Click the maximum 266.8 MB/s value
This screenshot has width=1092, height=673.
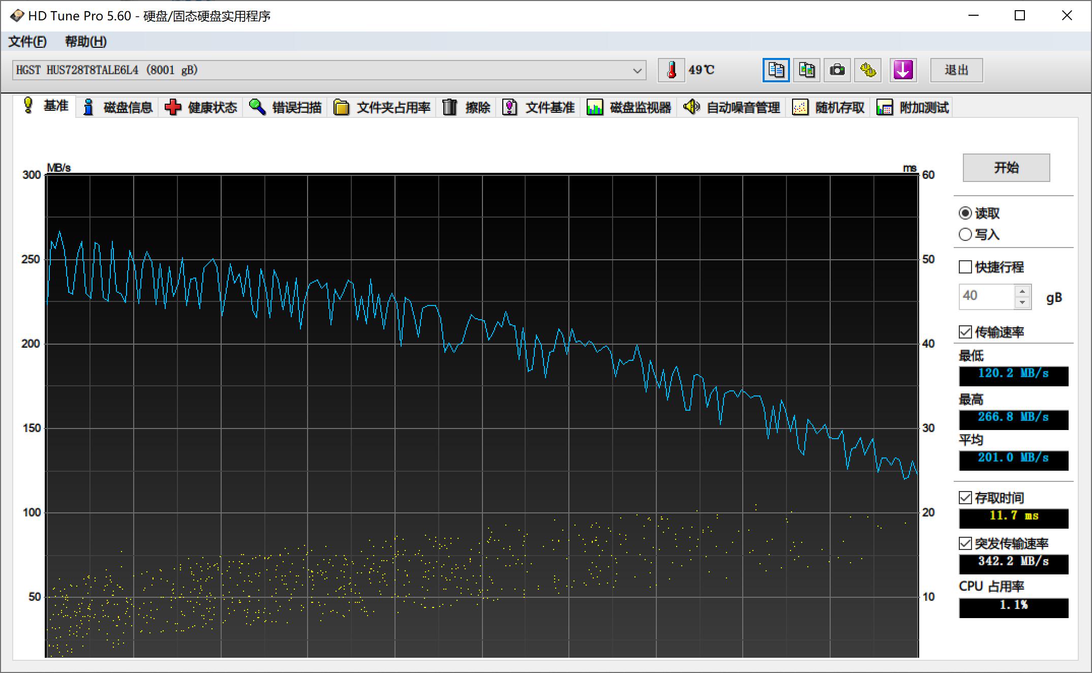(x=1013, y=419)
